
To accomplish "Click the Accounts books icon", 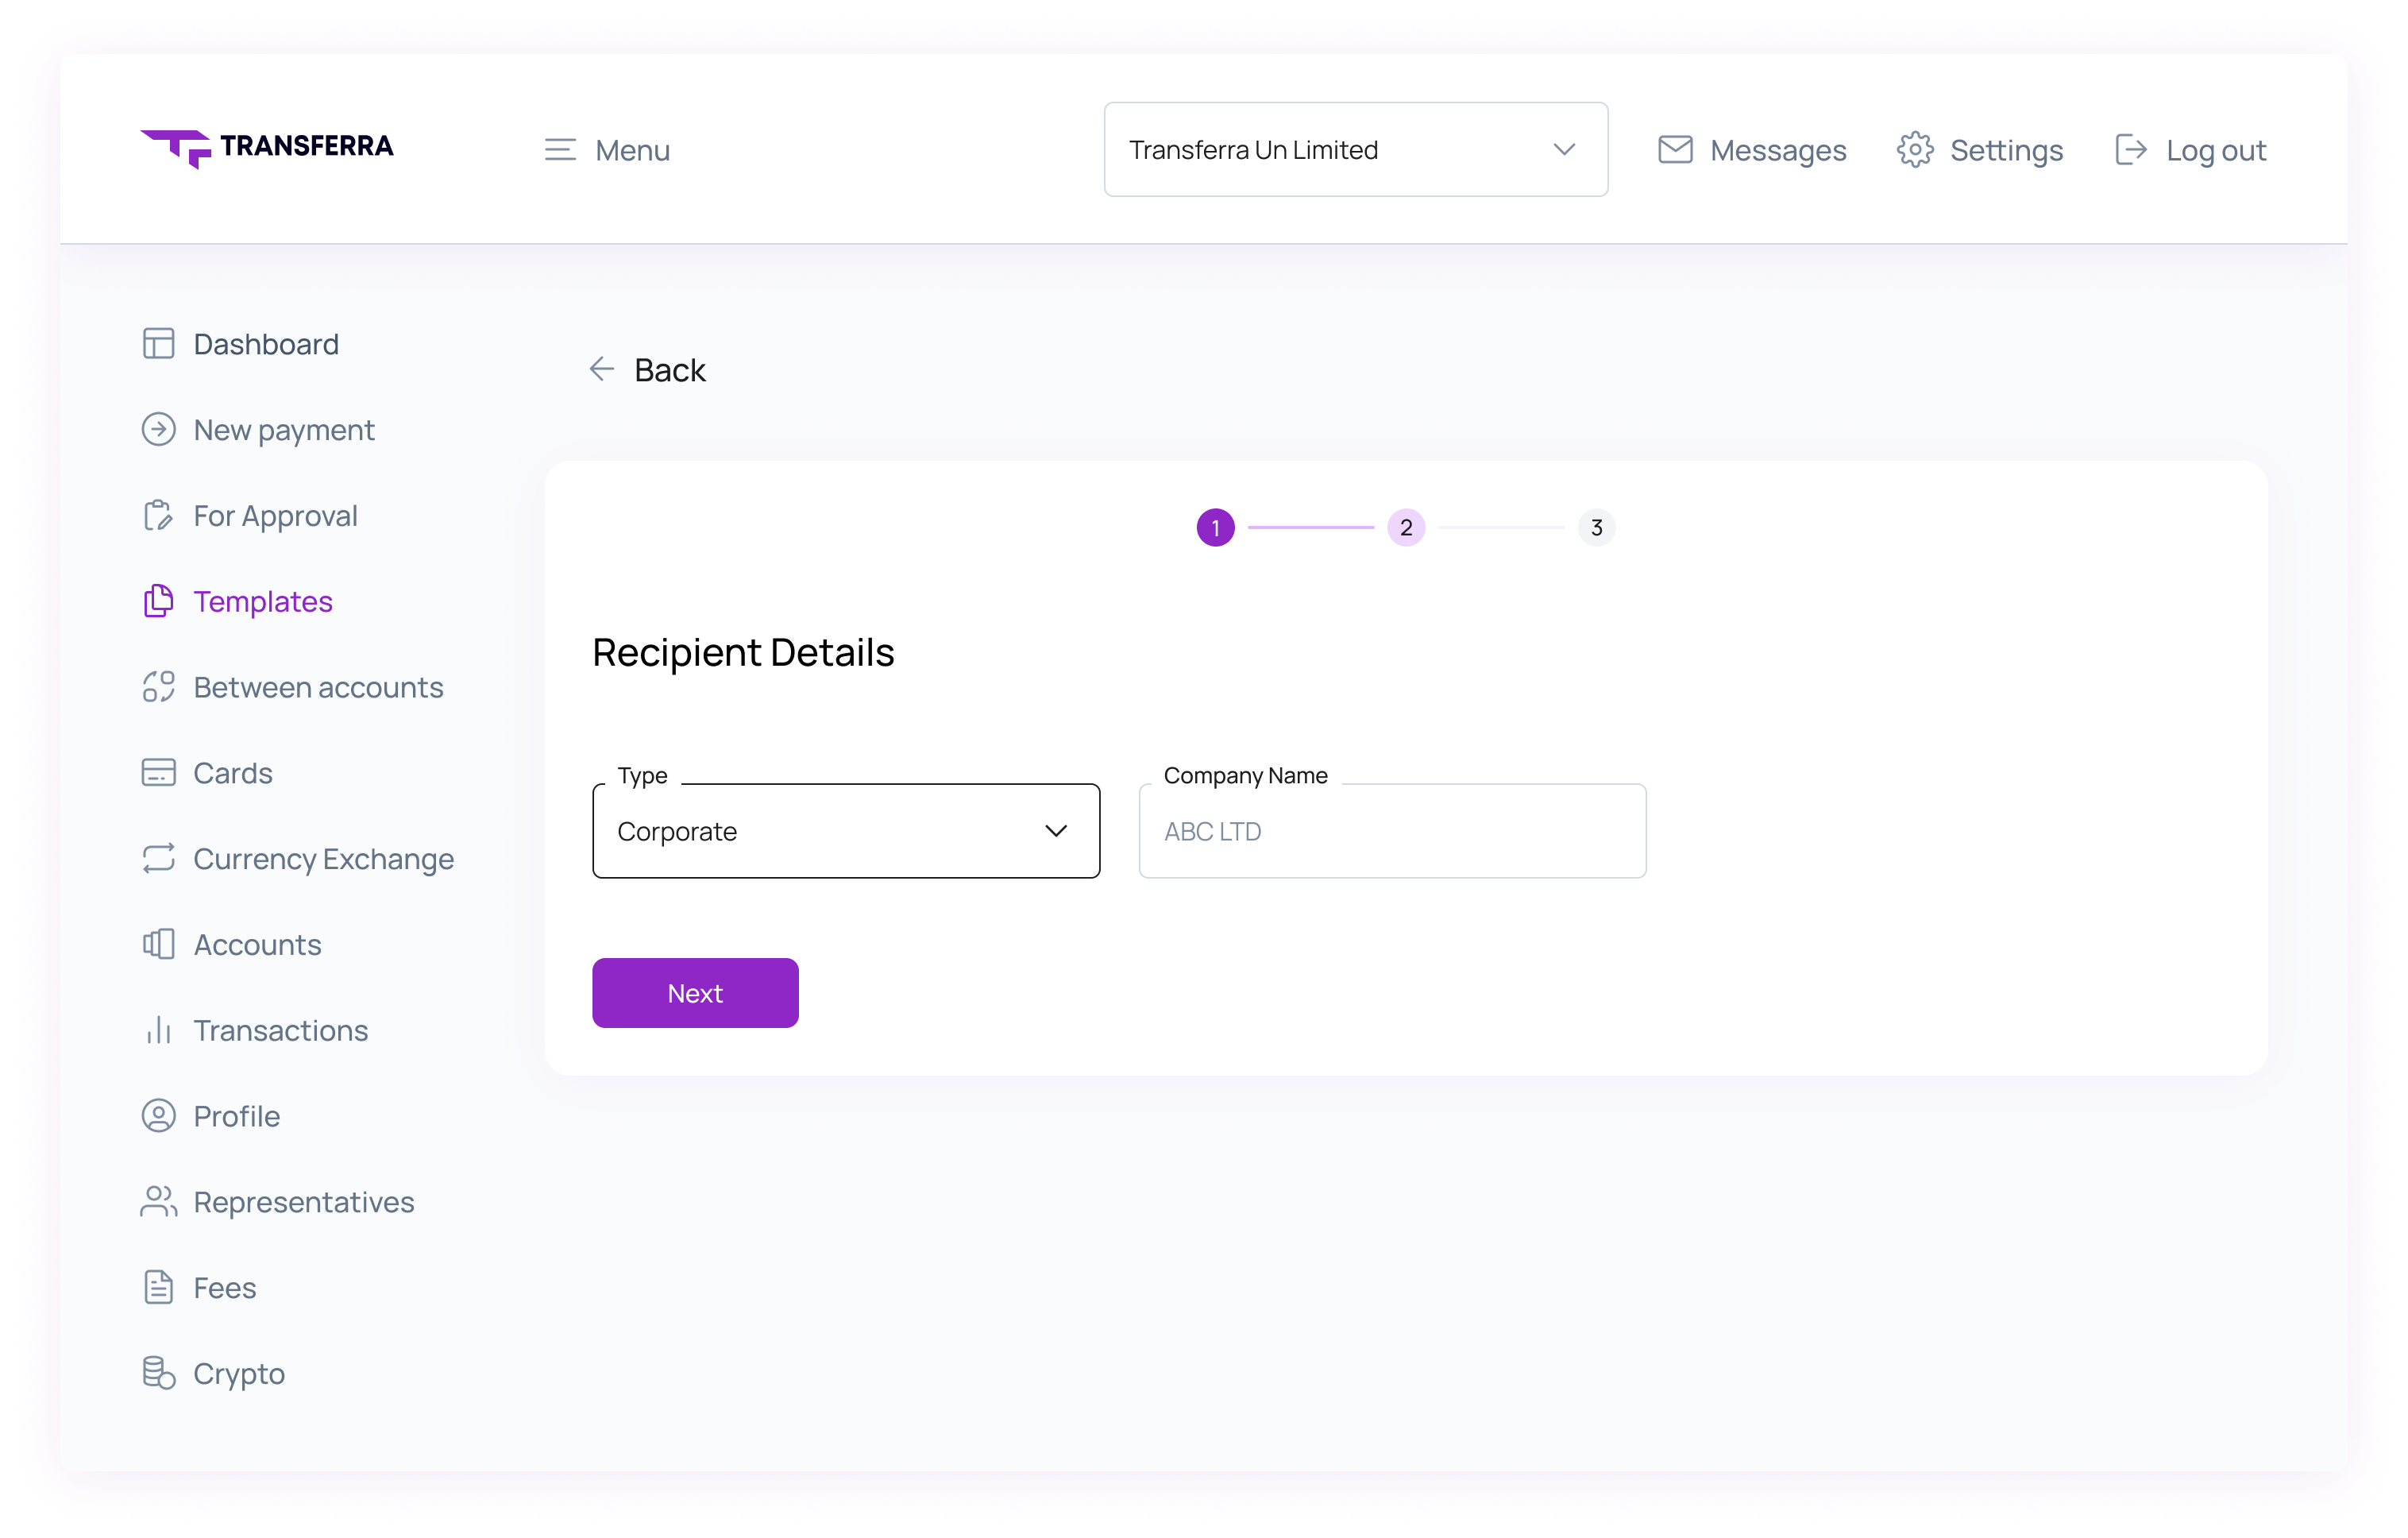I will point(158,945).
